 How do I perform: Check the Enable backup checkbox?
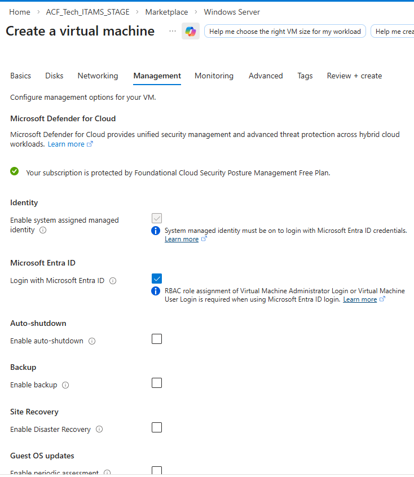tap(157, 383)
